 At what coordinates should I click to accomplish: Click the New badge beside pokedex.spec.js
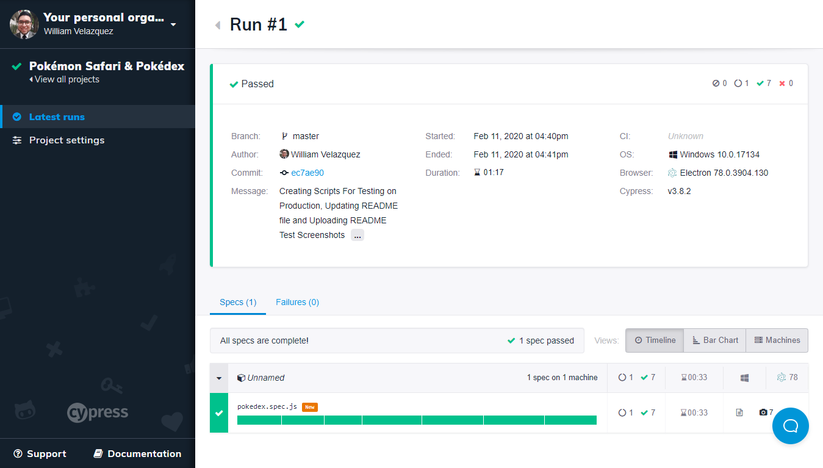tap(310, 407)
